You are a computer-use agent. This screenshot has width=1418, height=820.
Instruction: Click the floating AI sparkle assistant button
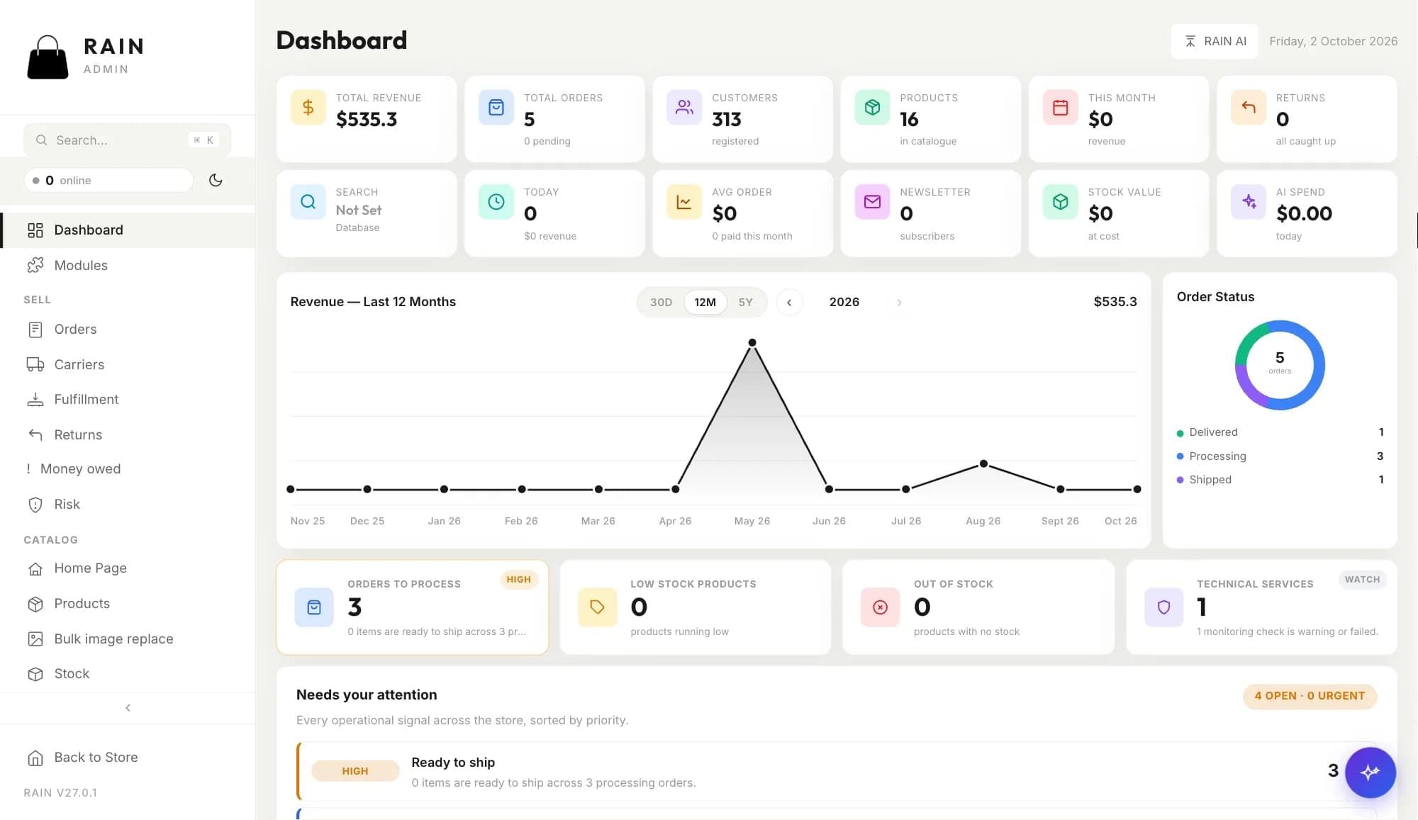(x=1370, y=772)
